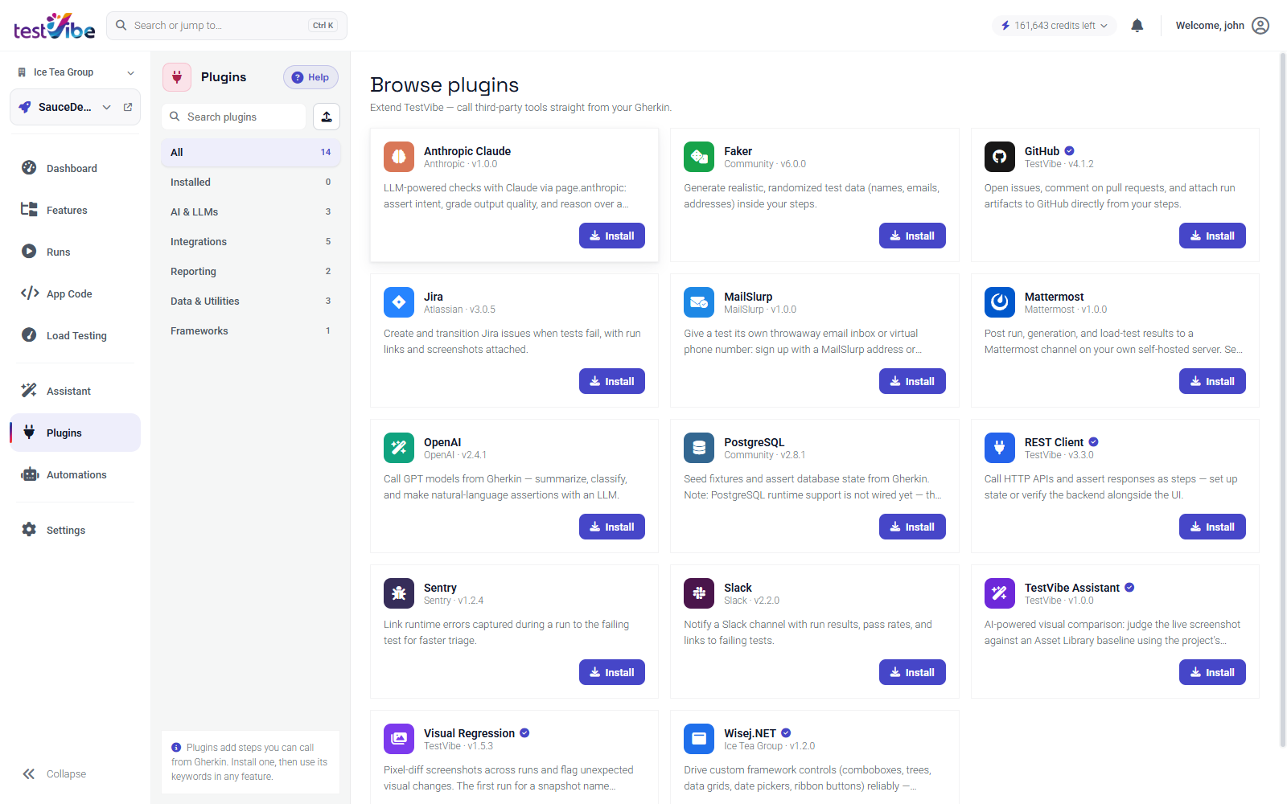Install the Slack plugin

[x=912, y=672]
